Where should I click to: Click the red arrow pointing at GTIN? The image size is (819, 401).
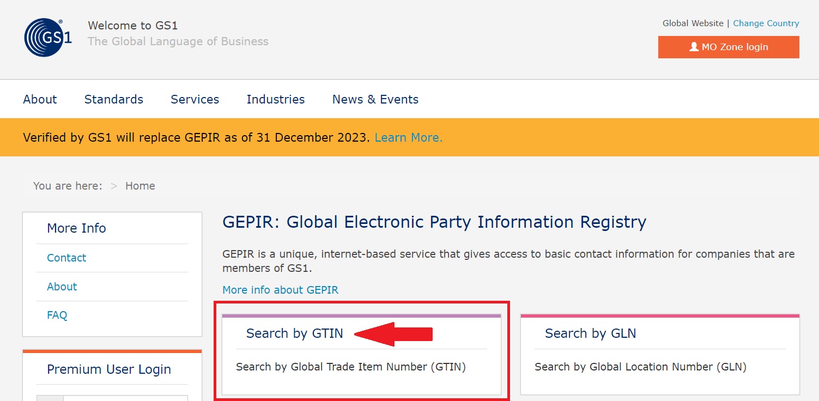(x=393, y=333)
